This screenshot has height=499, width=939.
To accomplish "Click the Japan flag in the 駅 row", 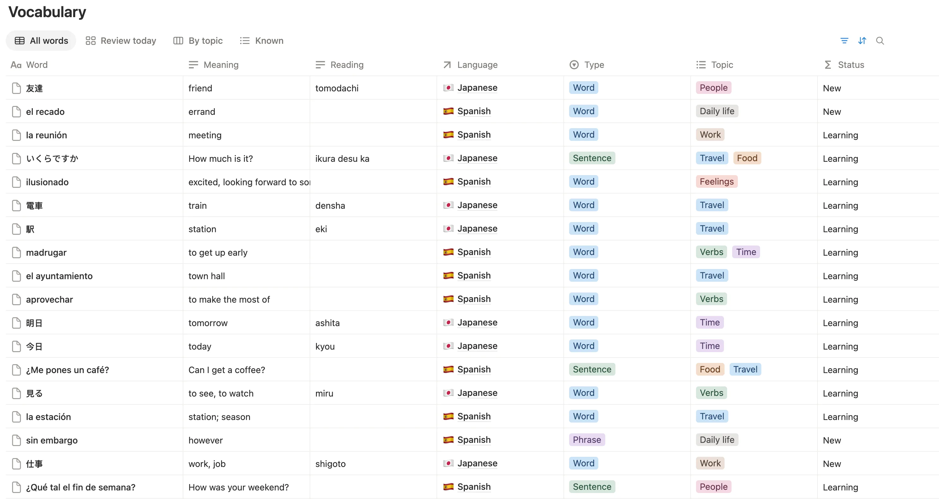I will [448, 228].
